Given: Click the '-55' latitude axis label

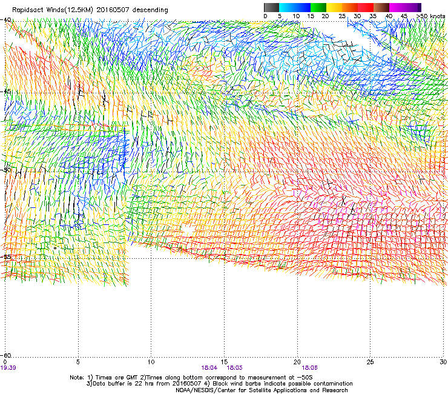Looking at the screenshot, I should click(x=6, y=257).
